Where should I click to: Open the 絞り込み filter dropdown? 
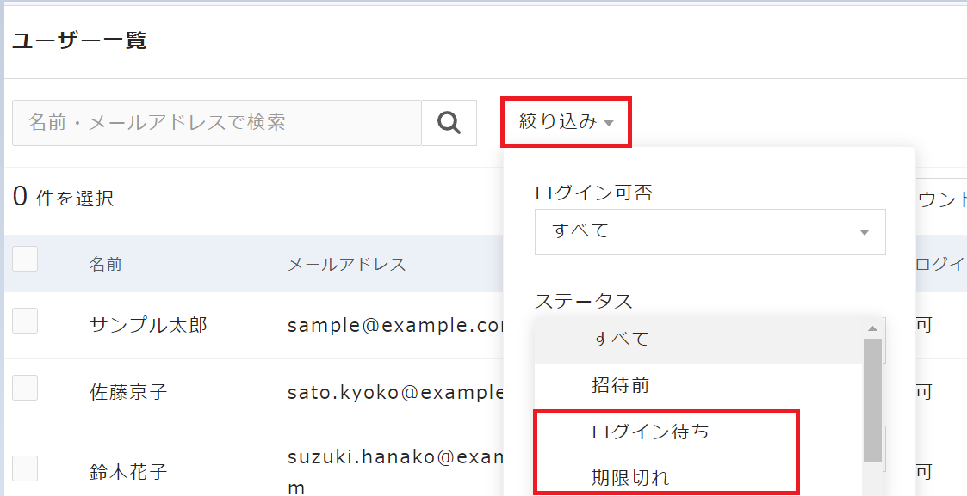pos(566,122)
